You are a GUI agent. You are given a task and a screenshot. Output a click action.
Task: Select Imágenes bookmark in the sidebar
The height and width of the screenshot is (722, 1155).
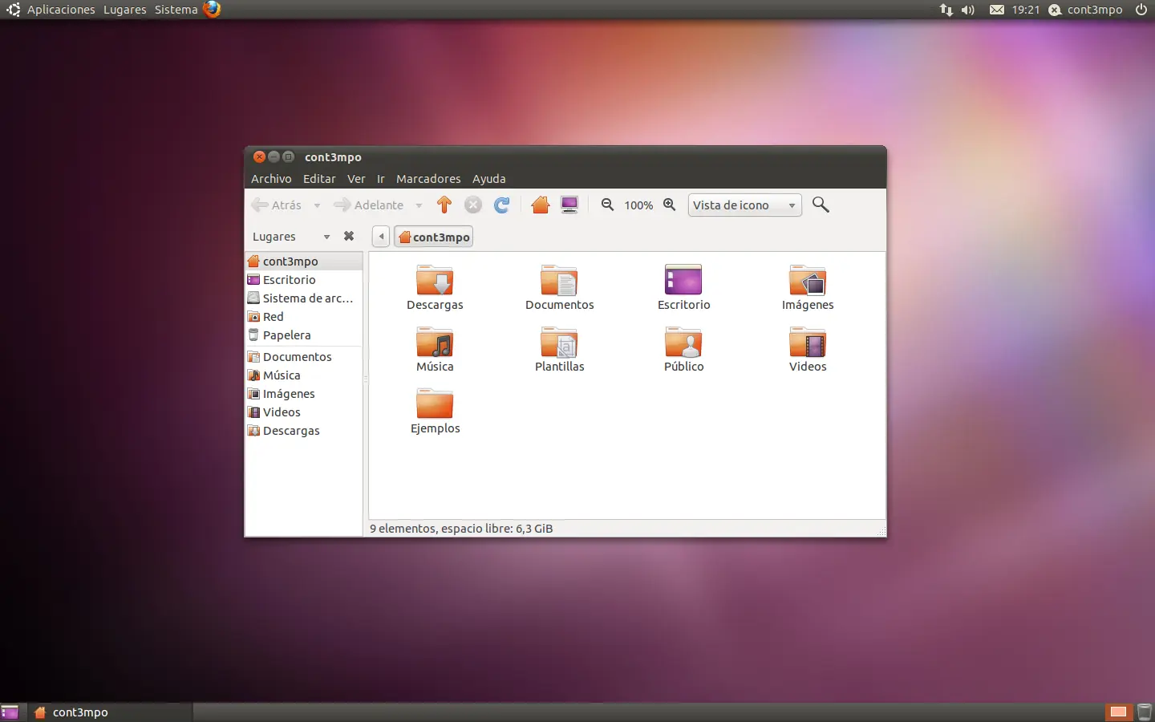[304, 394]
